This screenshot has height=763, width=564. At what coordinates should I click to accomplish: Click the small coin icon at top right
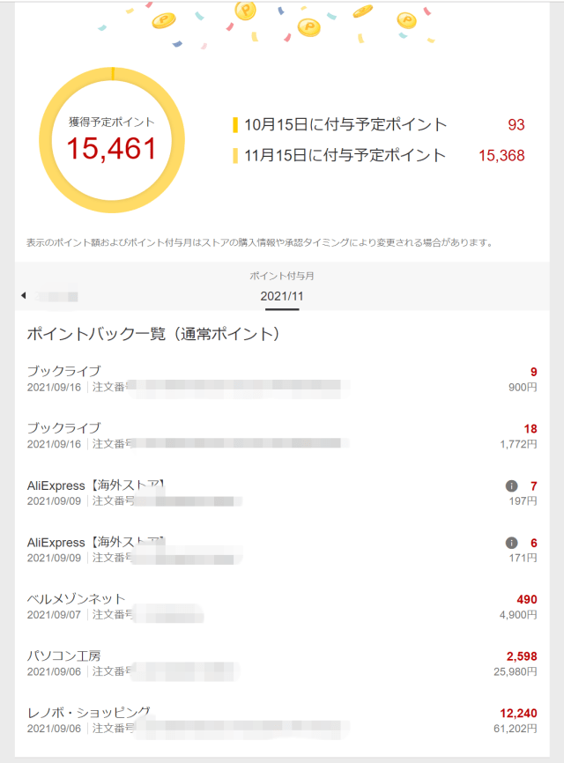click(x=406, y=20)
